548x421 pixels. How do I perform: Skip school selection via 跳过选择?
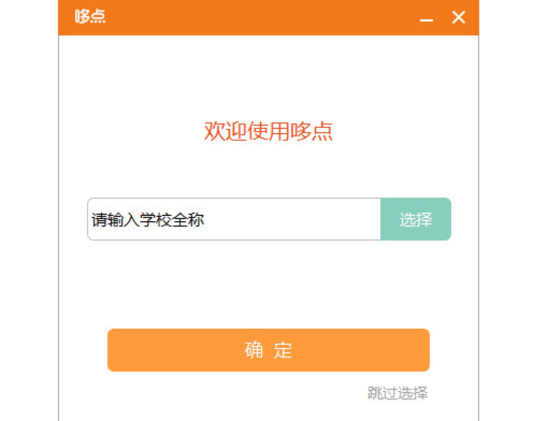[398, 393]
